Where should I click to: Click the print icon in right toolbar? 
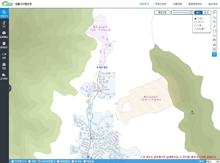click(214, 40)
